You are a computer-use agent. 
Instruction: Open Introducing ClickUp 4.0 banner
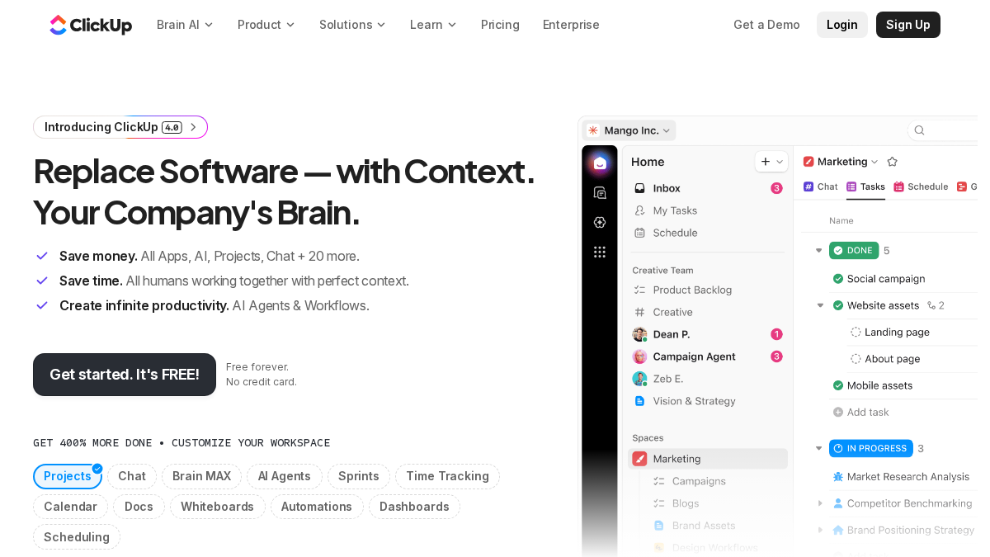tap(120, 127)
